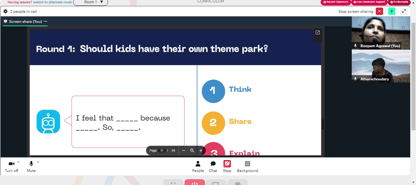Screen dimensions: 416x185
Task: Click 'Stop screen sharing' label
Action: [x=356, y=11]
